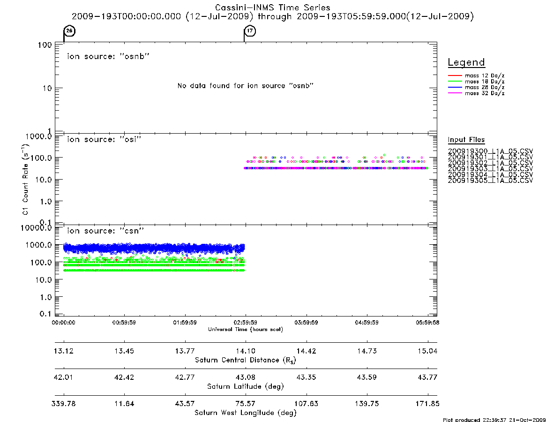
Task: Click the Plot produced timestamp text
Action: point(494,420)
